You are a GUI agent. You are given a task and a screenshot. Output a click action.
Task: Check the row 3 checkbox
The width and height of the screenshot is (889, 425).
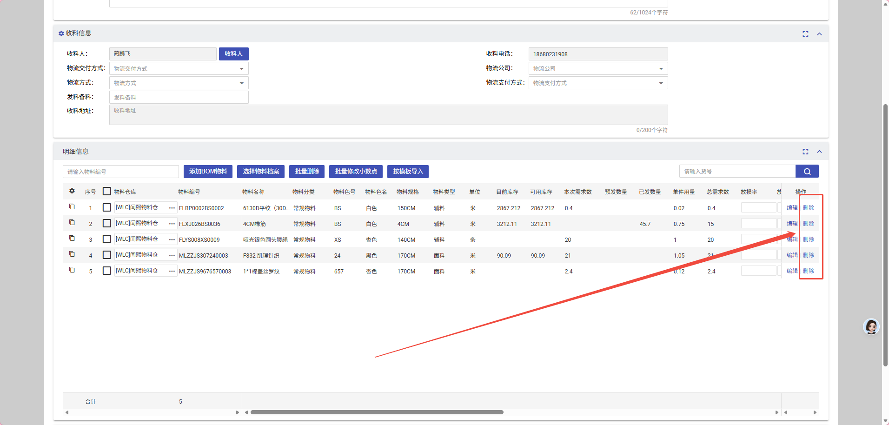point(107,239)
